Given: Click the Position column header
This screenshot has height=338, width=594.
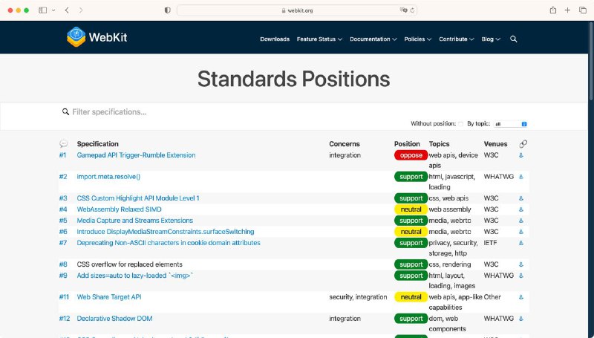Looking at the screenshot, I should [407, 144].
